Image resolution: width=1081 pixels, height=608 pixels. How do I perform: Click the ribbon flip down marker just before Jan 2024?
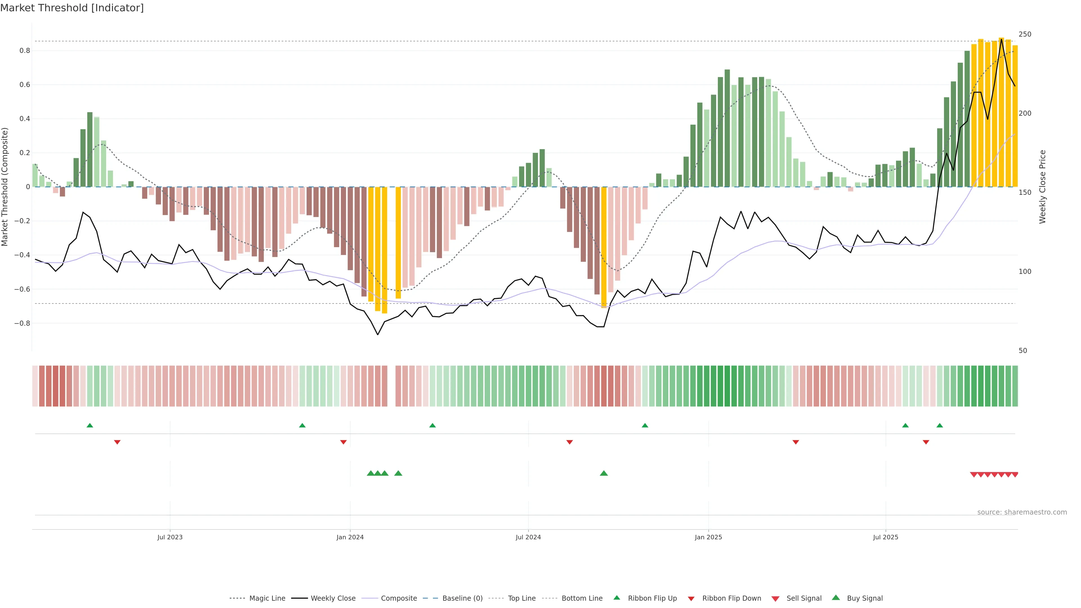pos(343,442)
